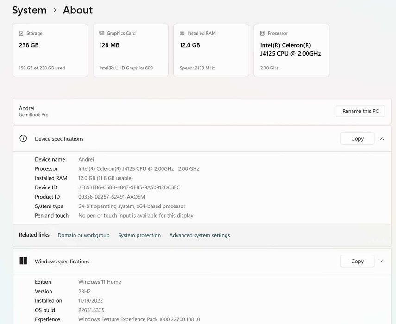
Task: Copy the Windows specifications
Action: [x=358, y=261]
